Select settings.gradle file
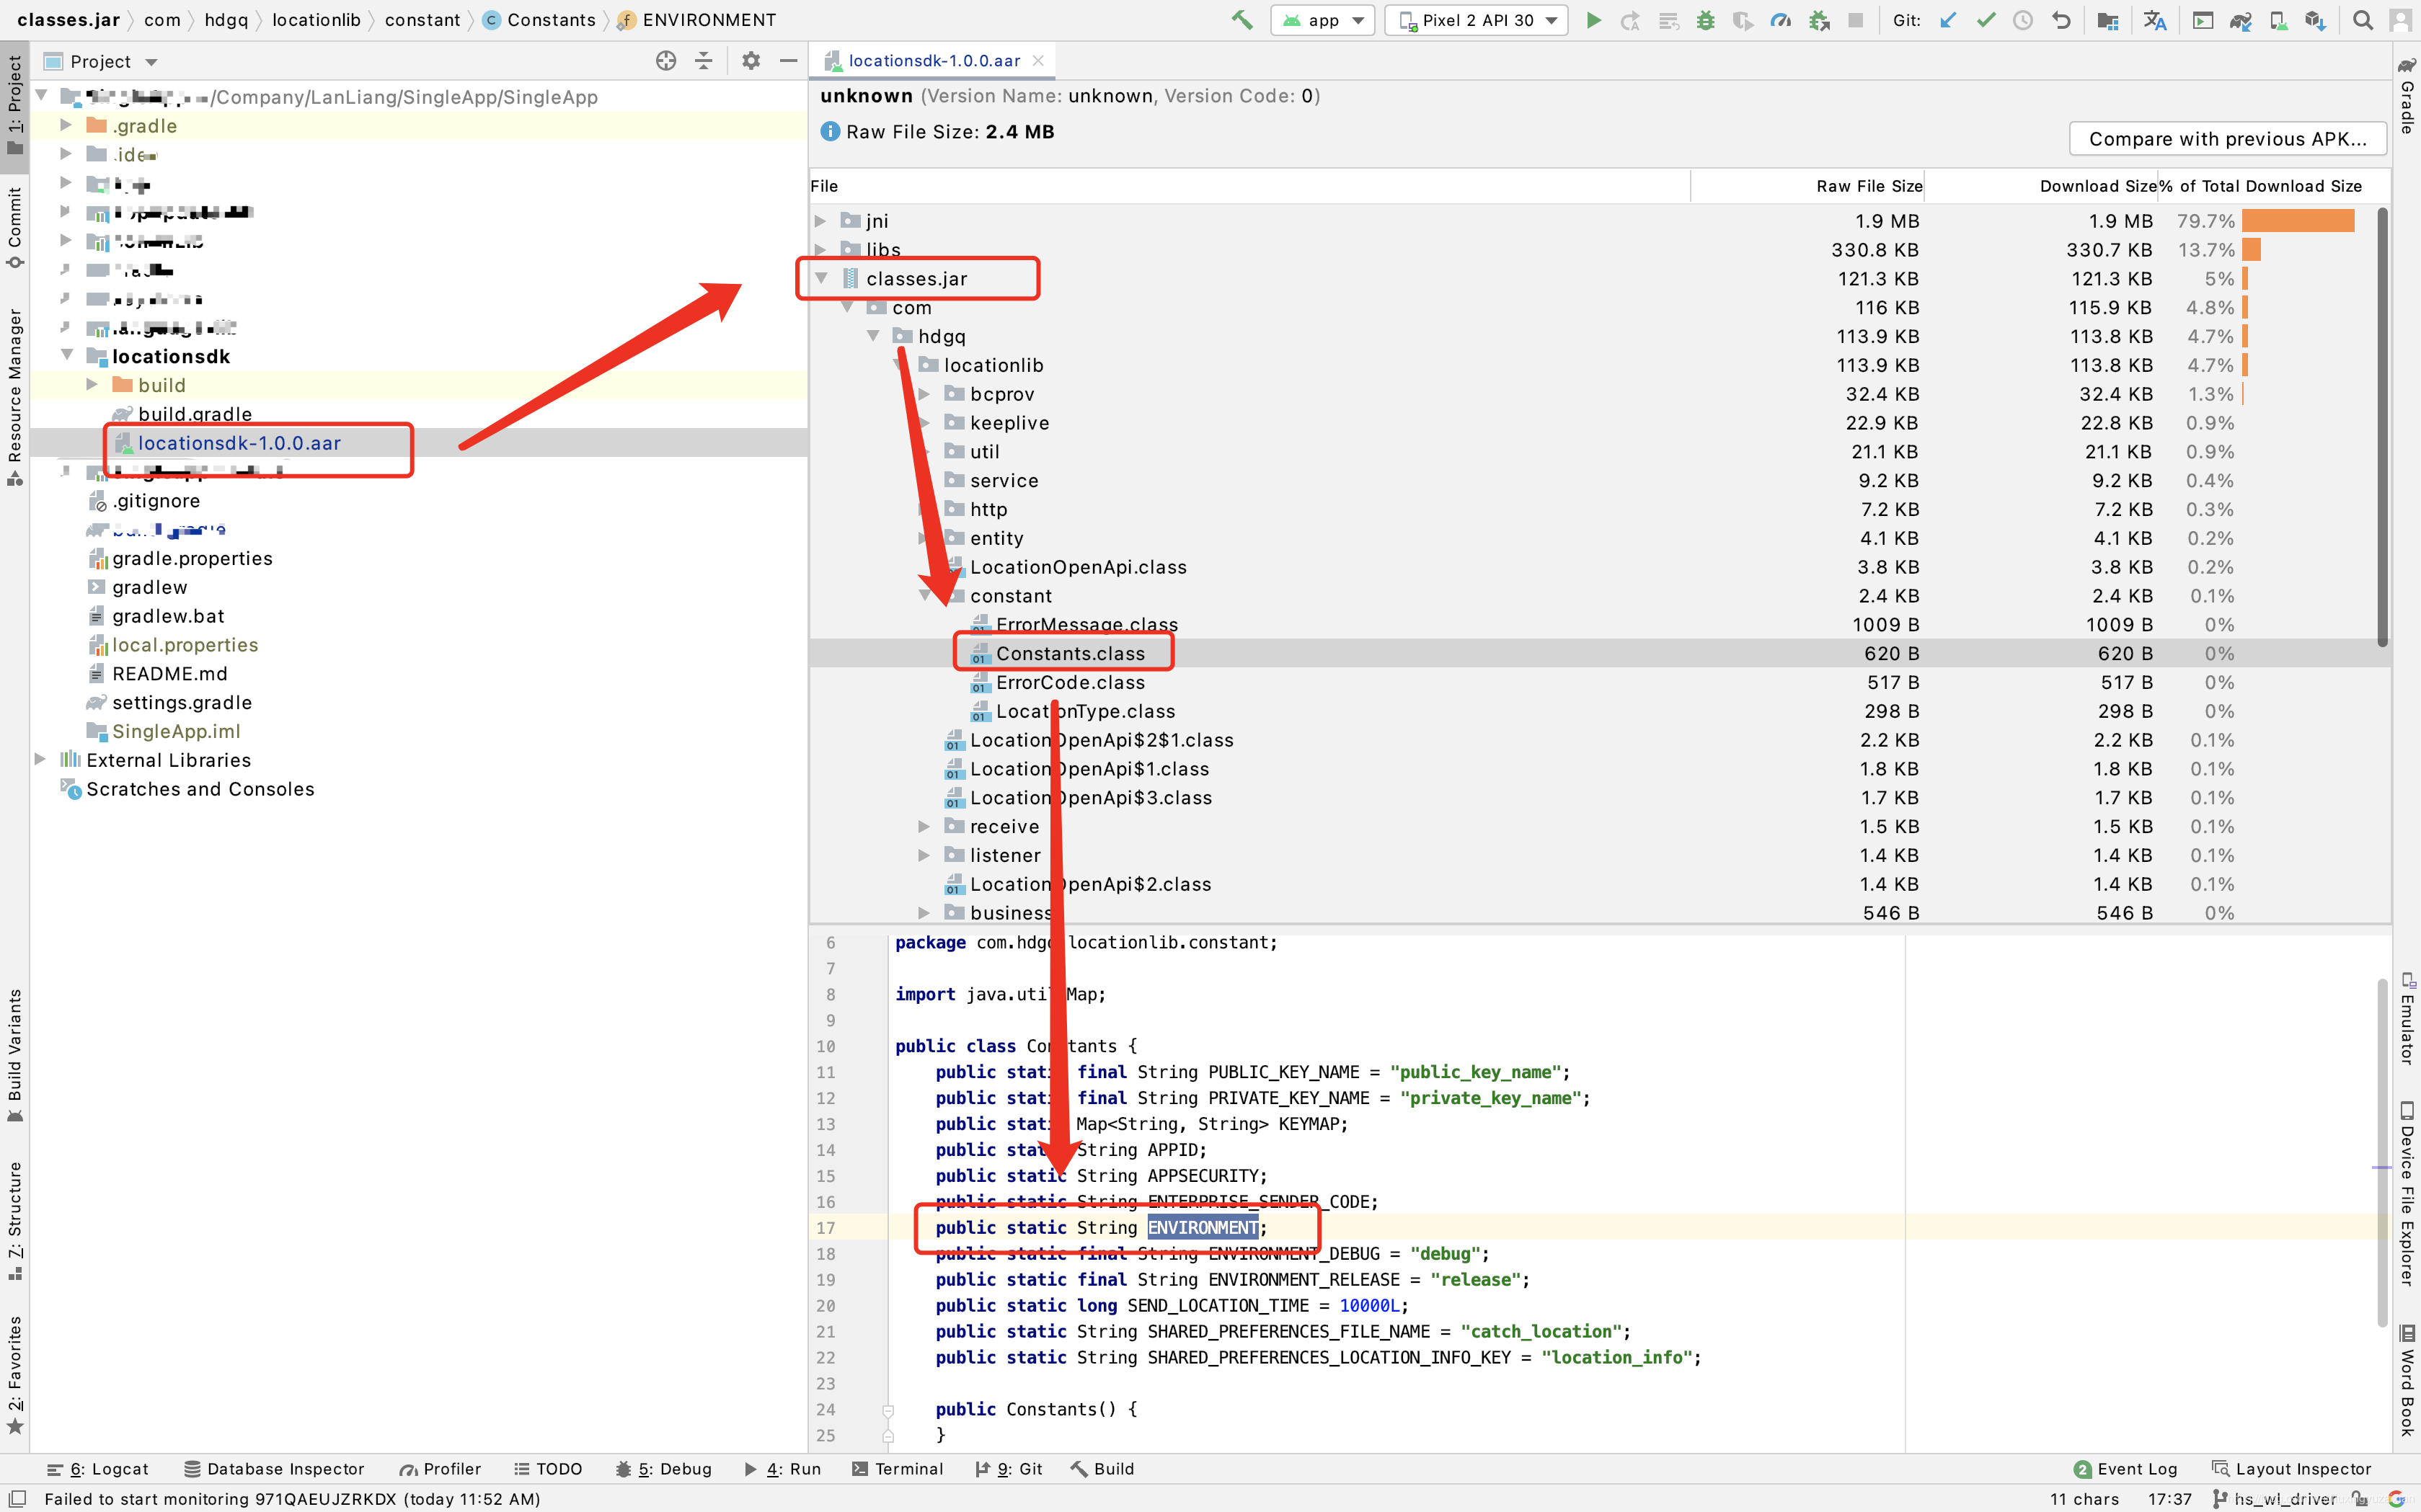 (x=182, y=702)
